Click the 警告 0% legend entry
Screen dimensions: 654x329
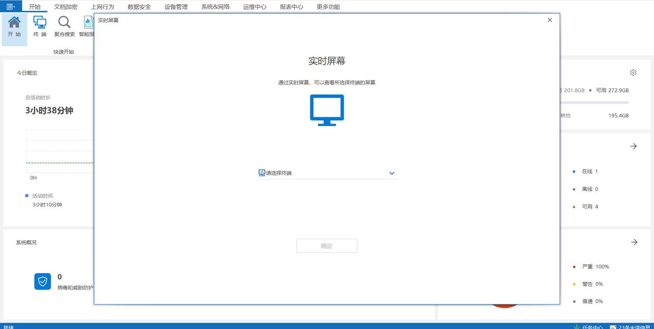[x=588, y=284]
